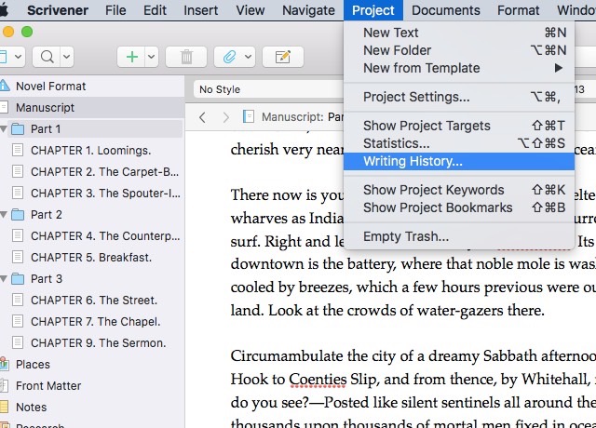This screenshot has width=596, height=428.
Task: Open the Insert menu
Action: pyautogui.click(x=201, y=10)
